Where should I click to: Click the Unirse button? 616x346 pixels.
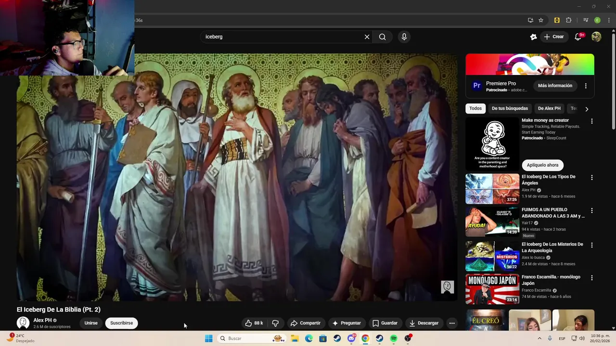(x=91, y=323)
